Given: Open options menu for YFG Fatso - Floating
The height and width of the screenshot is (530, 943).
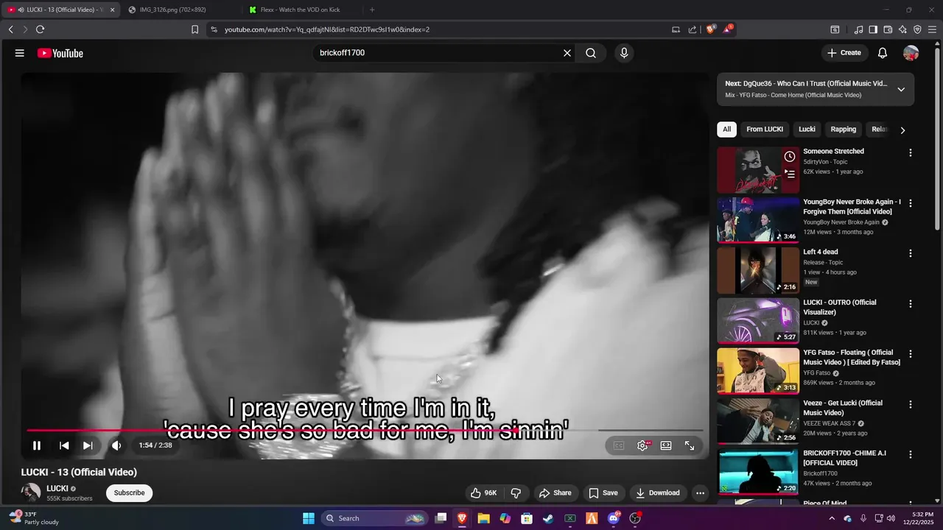Looking at the screenshot, I should point(911,353).
